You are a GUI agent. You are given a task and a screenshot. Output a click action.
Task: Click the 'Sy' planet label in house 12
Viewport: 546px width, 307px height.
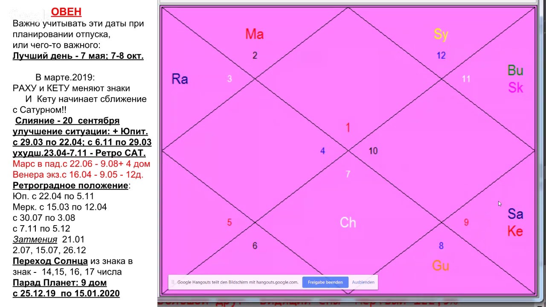441,34
